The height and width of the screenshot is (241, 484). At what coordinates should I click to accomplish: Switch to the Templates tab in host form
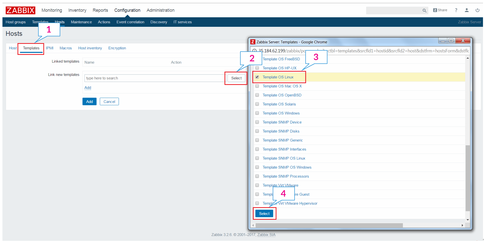coord(31,48)
